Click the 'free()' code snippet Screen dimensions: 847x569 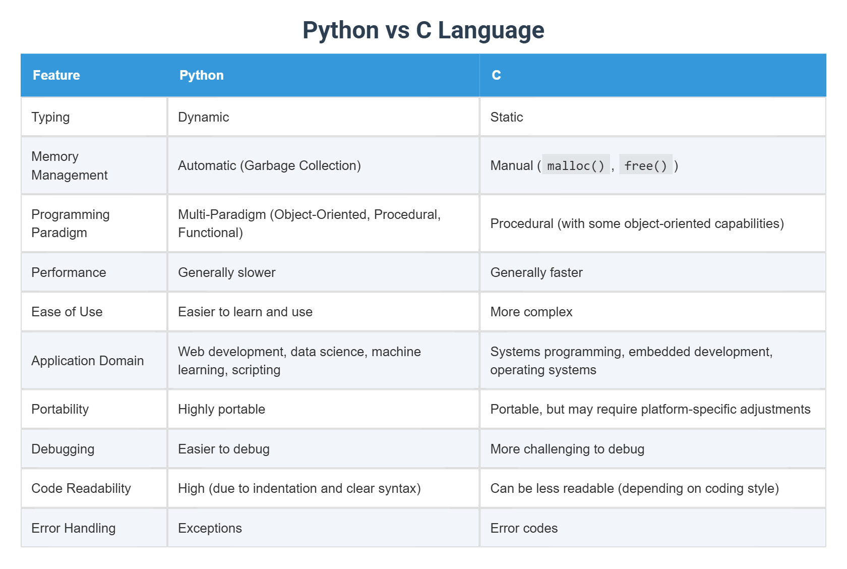coord(646,165)
